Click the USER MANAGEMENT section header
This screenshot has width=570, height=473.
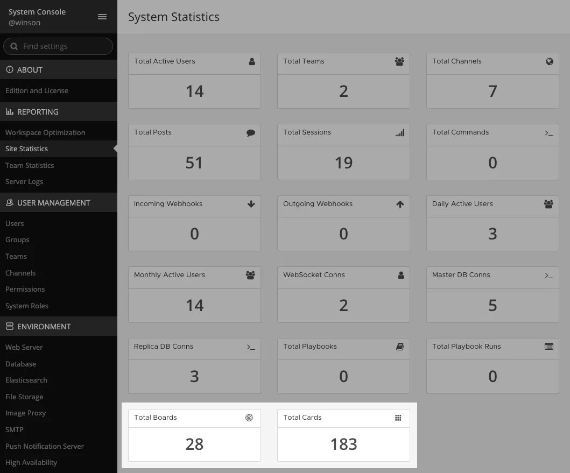point(59,202)
